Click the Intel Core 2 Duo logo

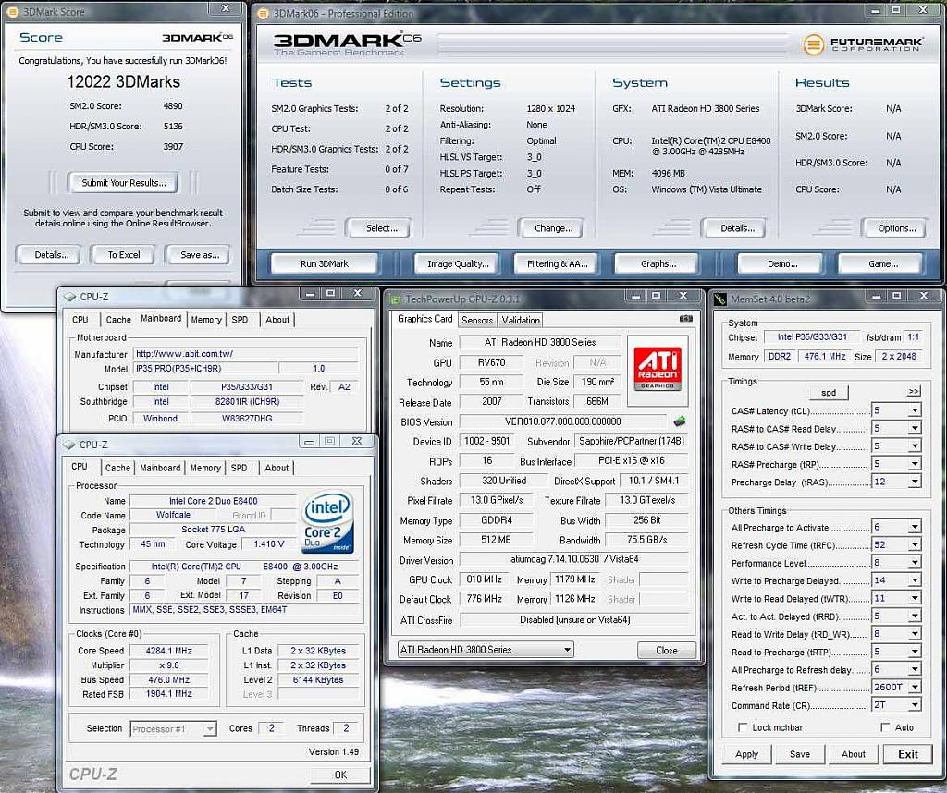[328, 522]
